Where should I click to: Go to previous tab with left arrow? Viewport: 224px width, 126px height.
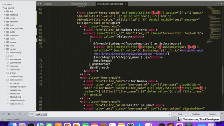[x=38, y=4]
